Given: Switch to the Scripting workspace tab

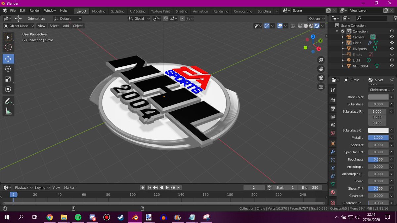Looking at the screenshot, I should [x=264, y=11].
